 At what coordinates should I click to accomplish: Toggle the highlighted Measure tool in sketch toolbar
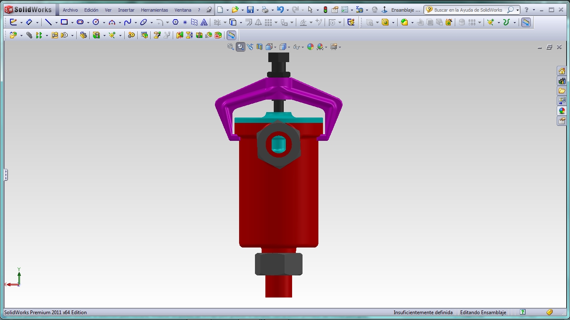click(526, 22)
